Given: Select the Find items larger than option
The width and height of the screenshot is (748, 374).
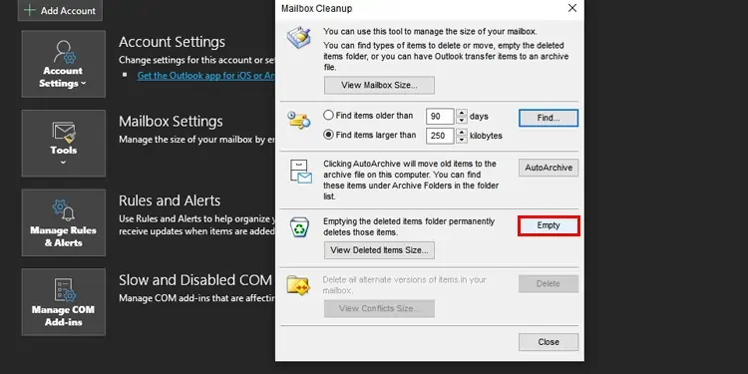Looking at the screenshot, I should point(328,135).
